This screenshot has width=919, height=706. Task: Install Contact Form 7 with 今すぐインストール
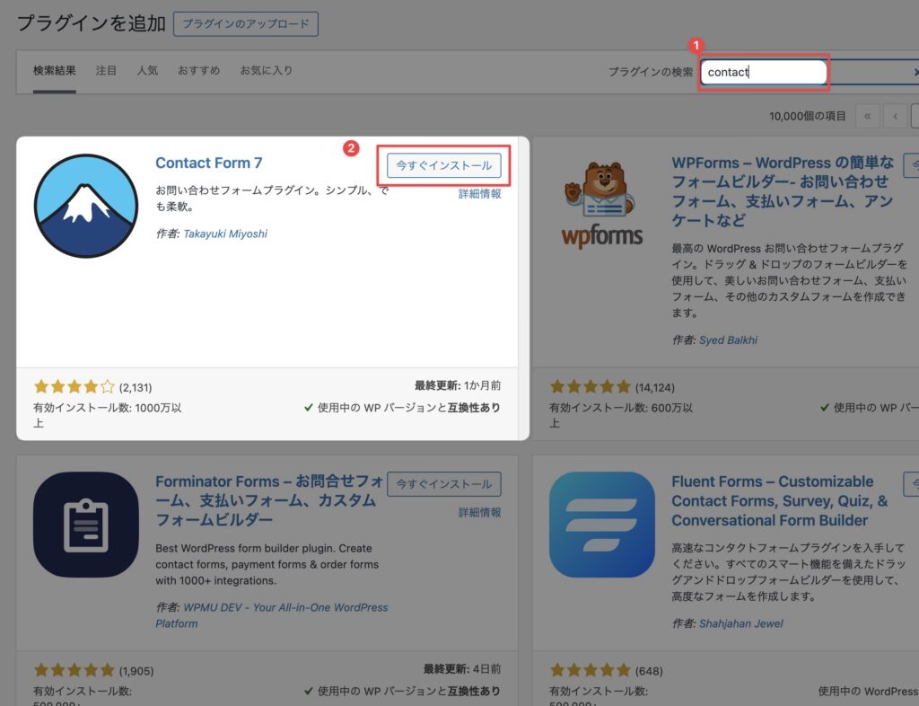tap(443, 165)
